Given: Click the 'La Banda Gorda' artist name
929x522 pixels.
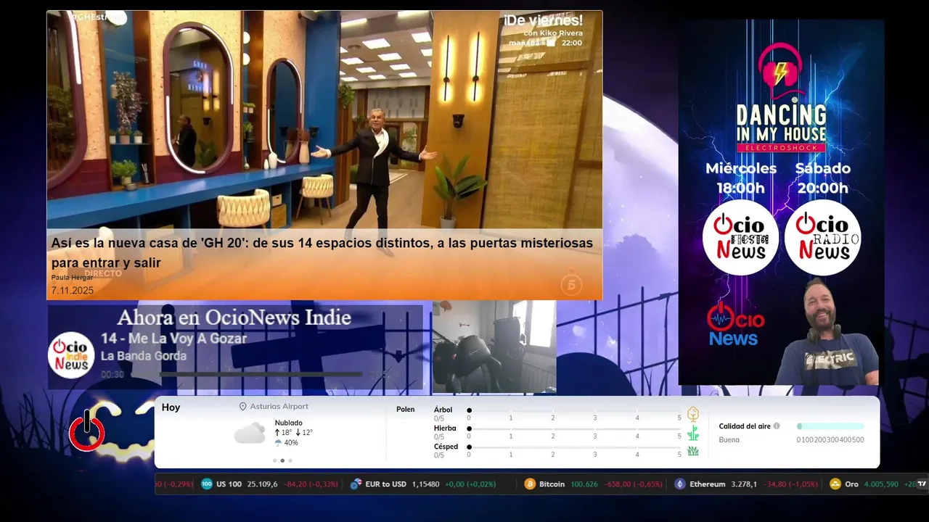Looking at the screenshot, I should click(x=144, y=356).
